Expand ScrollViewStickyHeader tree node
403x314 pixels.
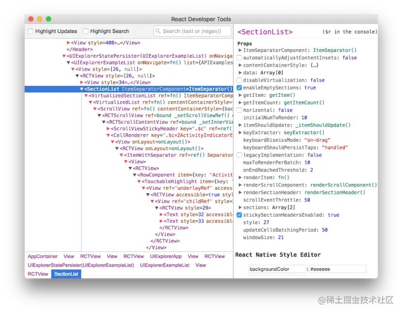coord(108,128)
